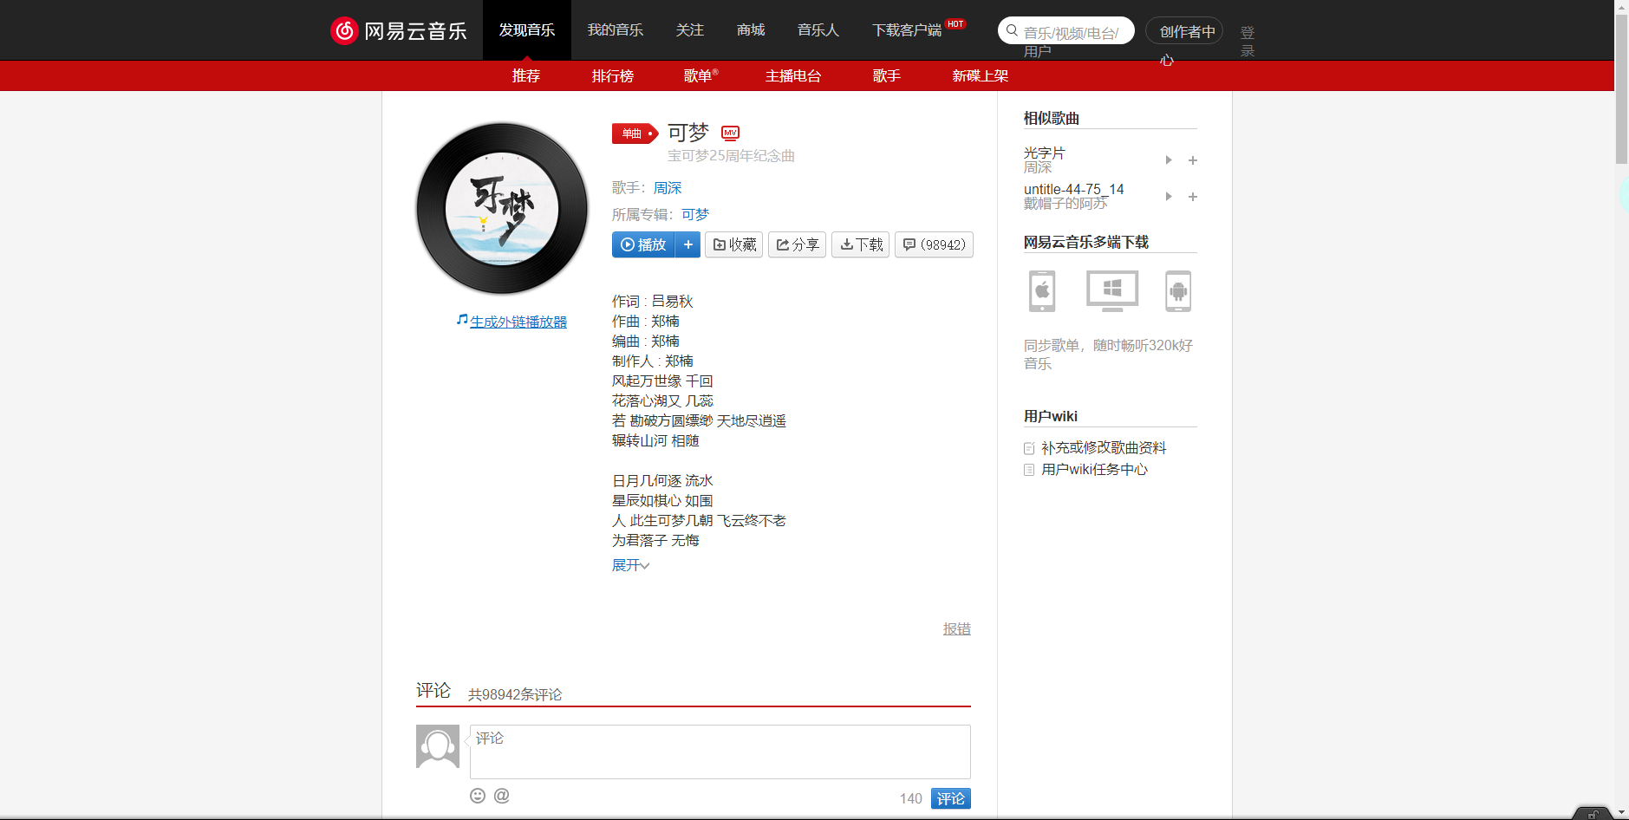Image resolution: width=1629 pixels, height=820 pixels.
Task: Open the 我的音乐 menu
Action: click(x=616, y=29)
